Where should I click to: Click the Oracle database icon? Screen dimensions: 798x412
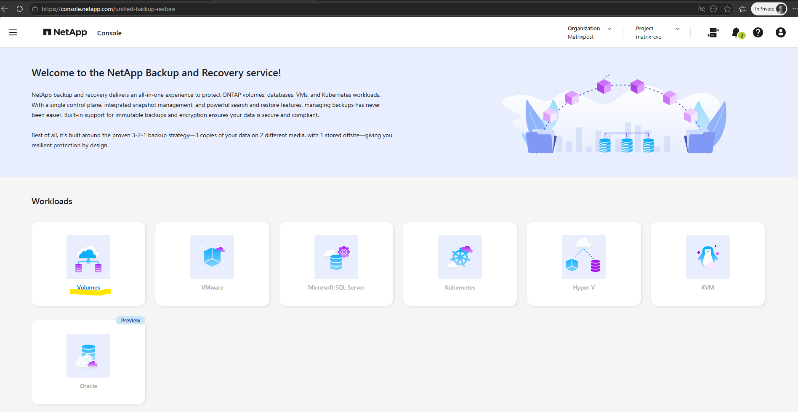tap(88, 356)
